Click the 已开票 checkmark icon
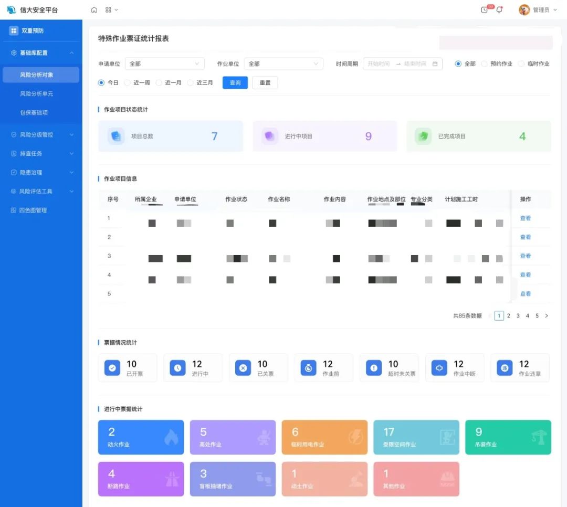The width and height of the screenshot is (567, 507). [x=112, y=368]
